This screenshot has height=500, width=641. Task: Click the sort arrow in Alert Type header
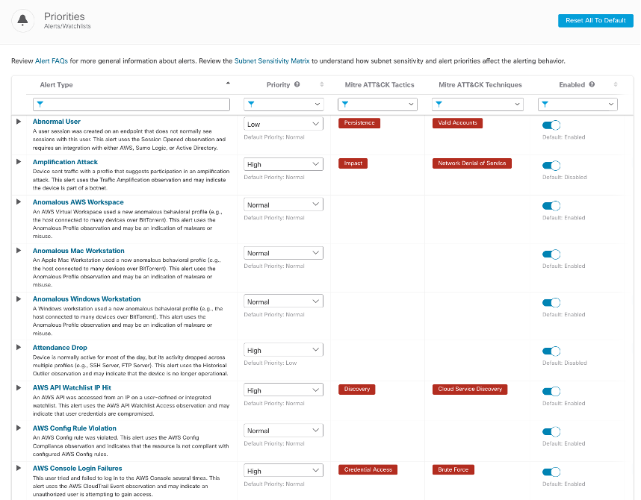point(228,83)
